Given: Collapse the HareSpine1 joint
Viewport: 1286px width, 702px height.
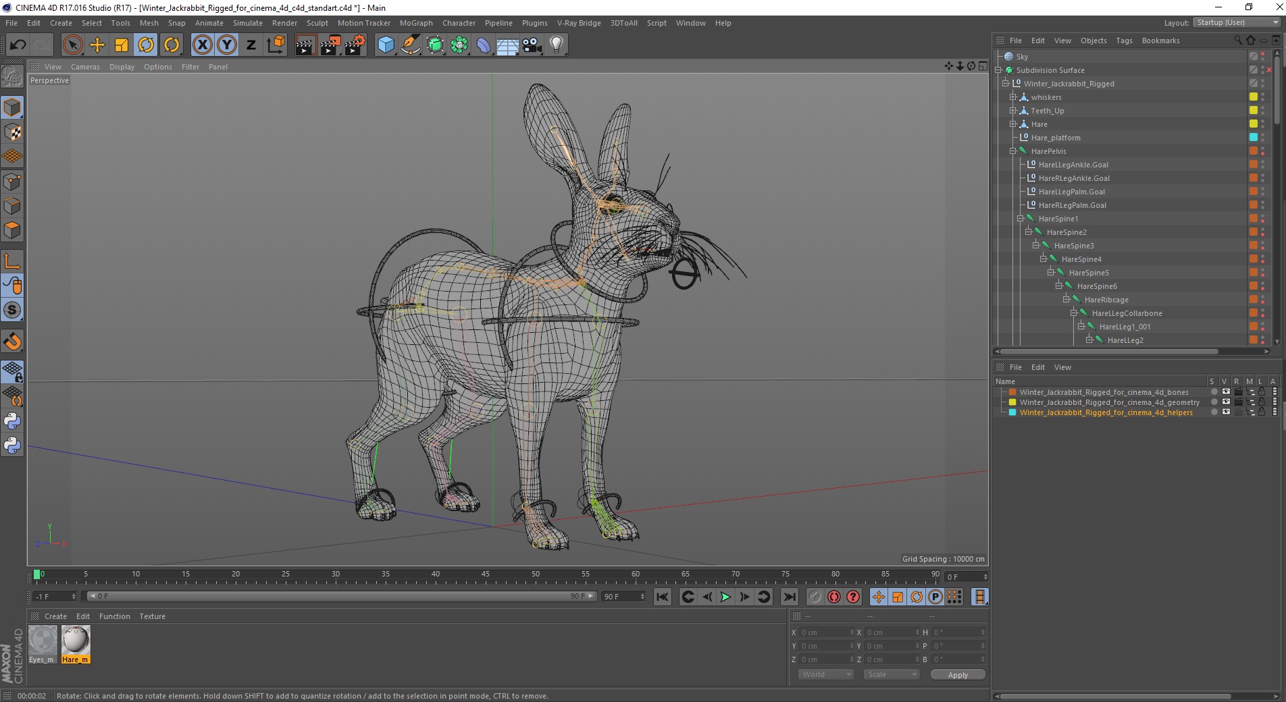Looking at the screenshot, I should [1021, 219].
